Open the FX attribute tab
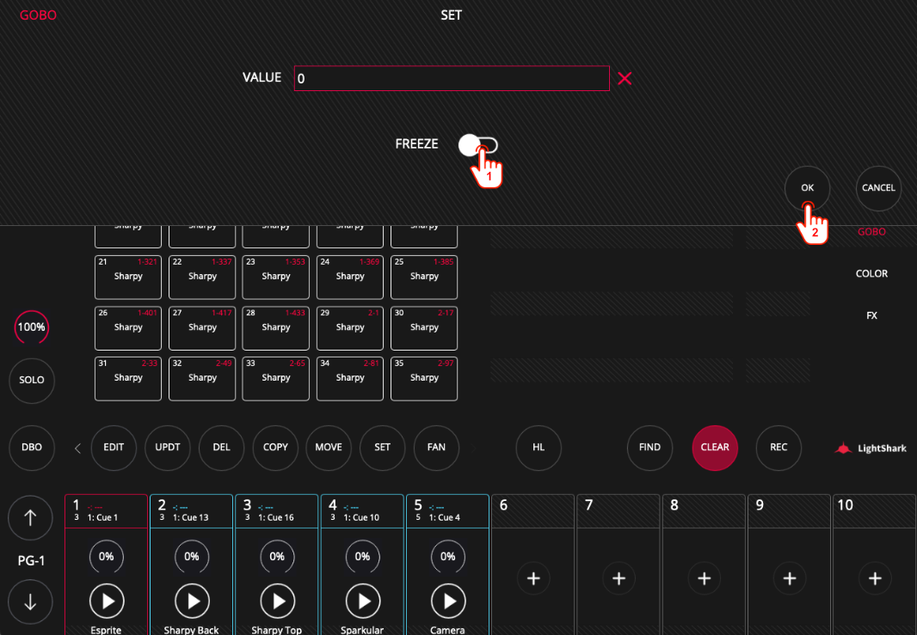 point(871,315)
